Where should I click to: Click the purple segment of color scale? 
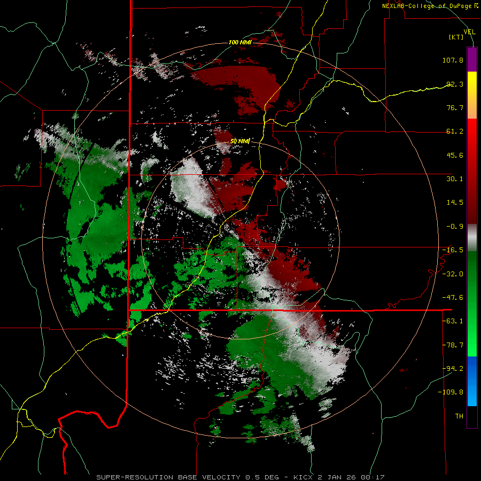point(472,59)
